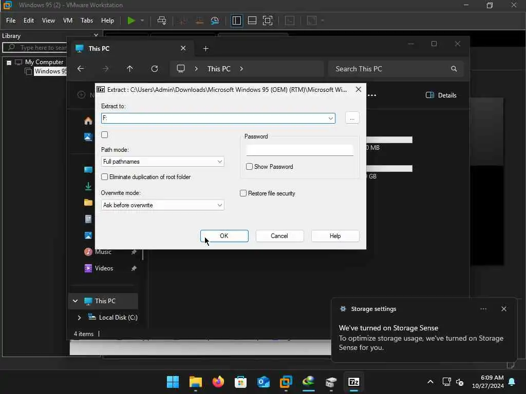The image size is (526, 394).
Task: Open Microsoft Store from taskbar
Action: click(x=240, y=382)
